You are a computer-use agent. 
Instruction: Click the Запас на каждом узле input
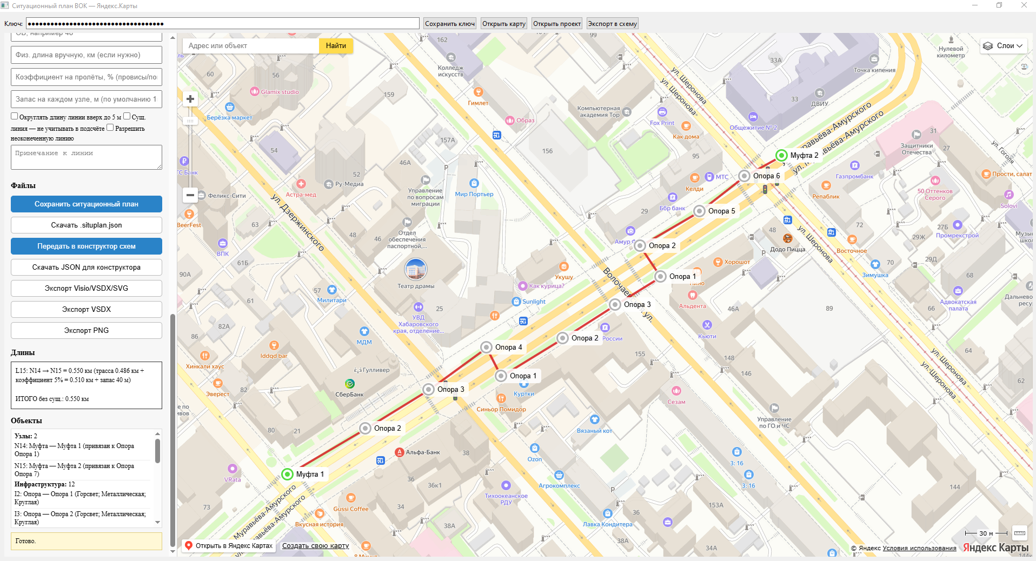(87, 99)
